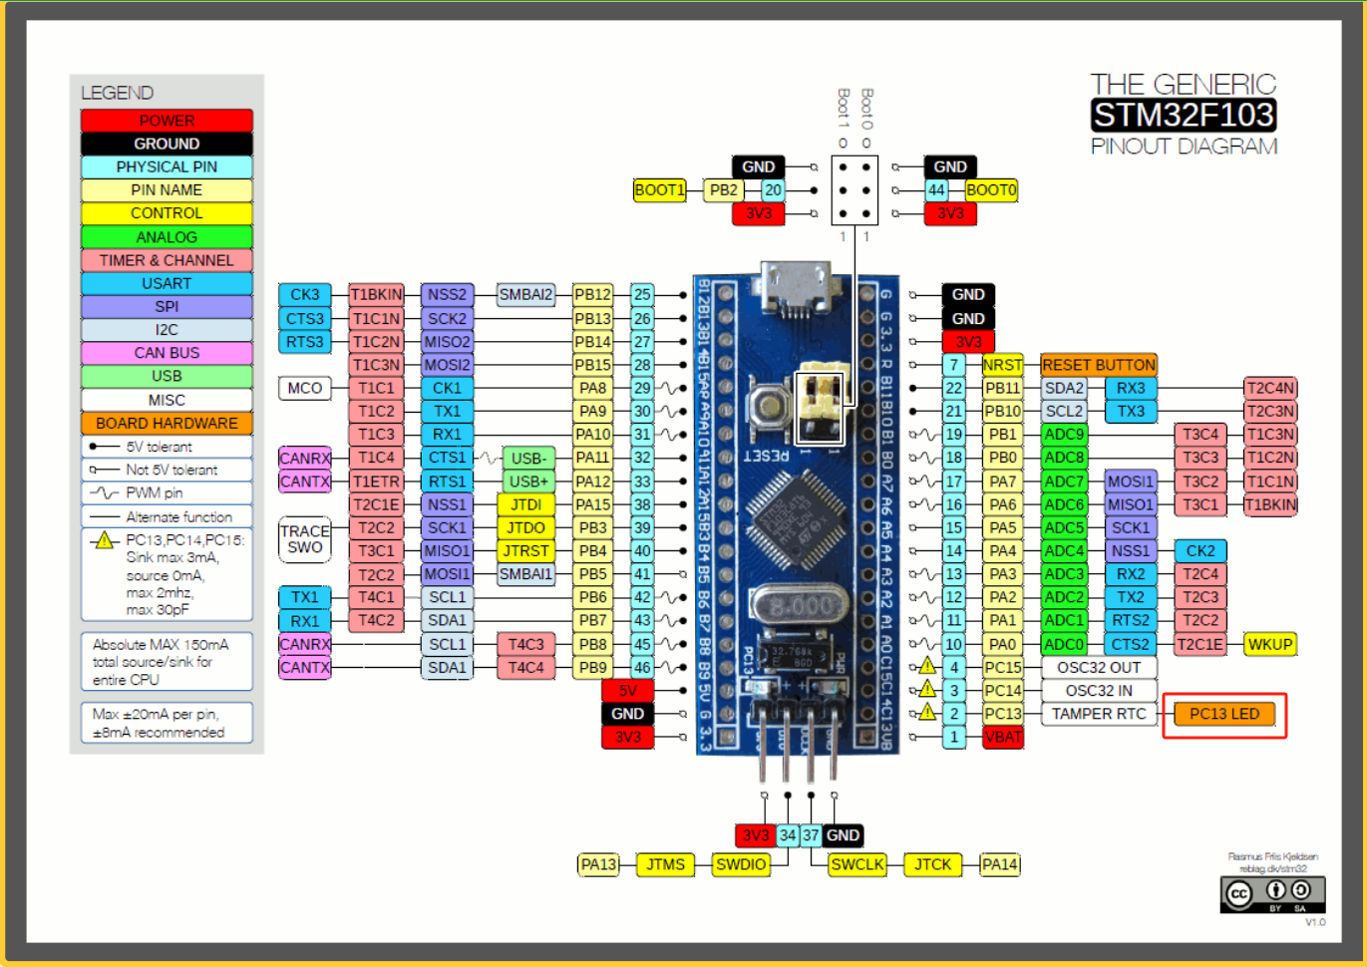Screen dimensions: 1367x967
Task: Select the highlighted PC13 LED label
Action: (1223, 714)
